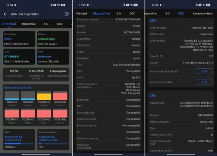217x156 pixels.
Task: Open the chat feedback bubble icon
Action: 67,14
